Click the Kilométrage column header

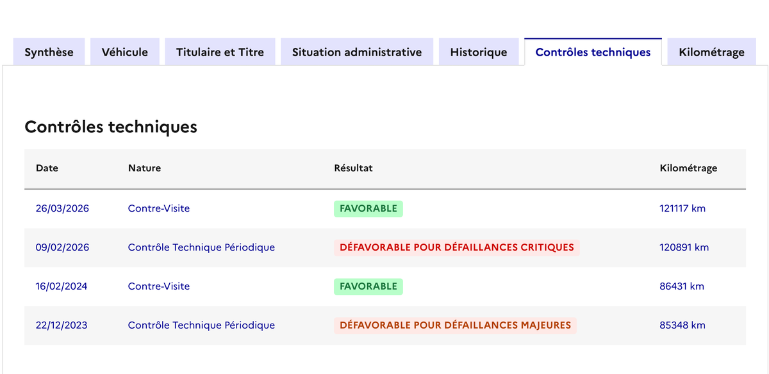point(688,168)
